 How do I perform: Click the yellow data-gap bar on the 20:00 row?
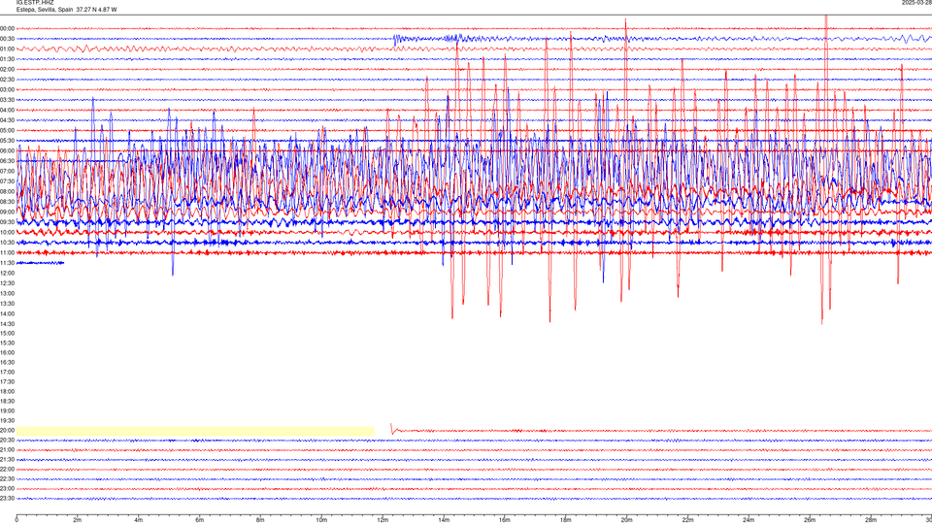pos(195,431)
